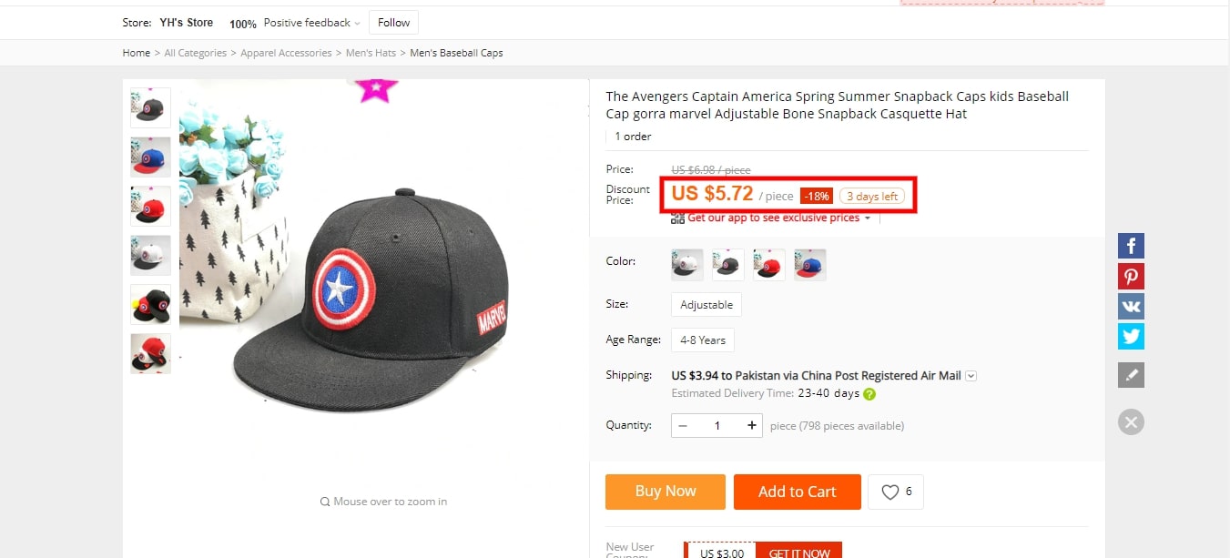
Task: Open the 'Get our app' exclusive prices dropdown
Action: coord(867,218)
